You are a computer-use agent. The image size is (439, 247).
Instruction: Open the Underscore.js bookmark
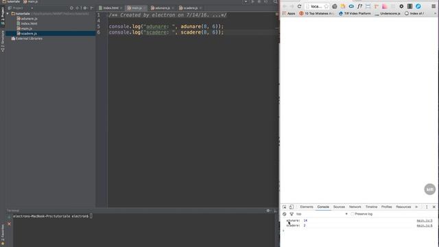click(388, 14)
